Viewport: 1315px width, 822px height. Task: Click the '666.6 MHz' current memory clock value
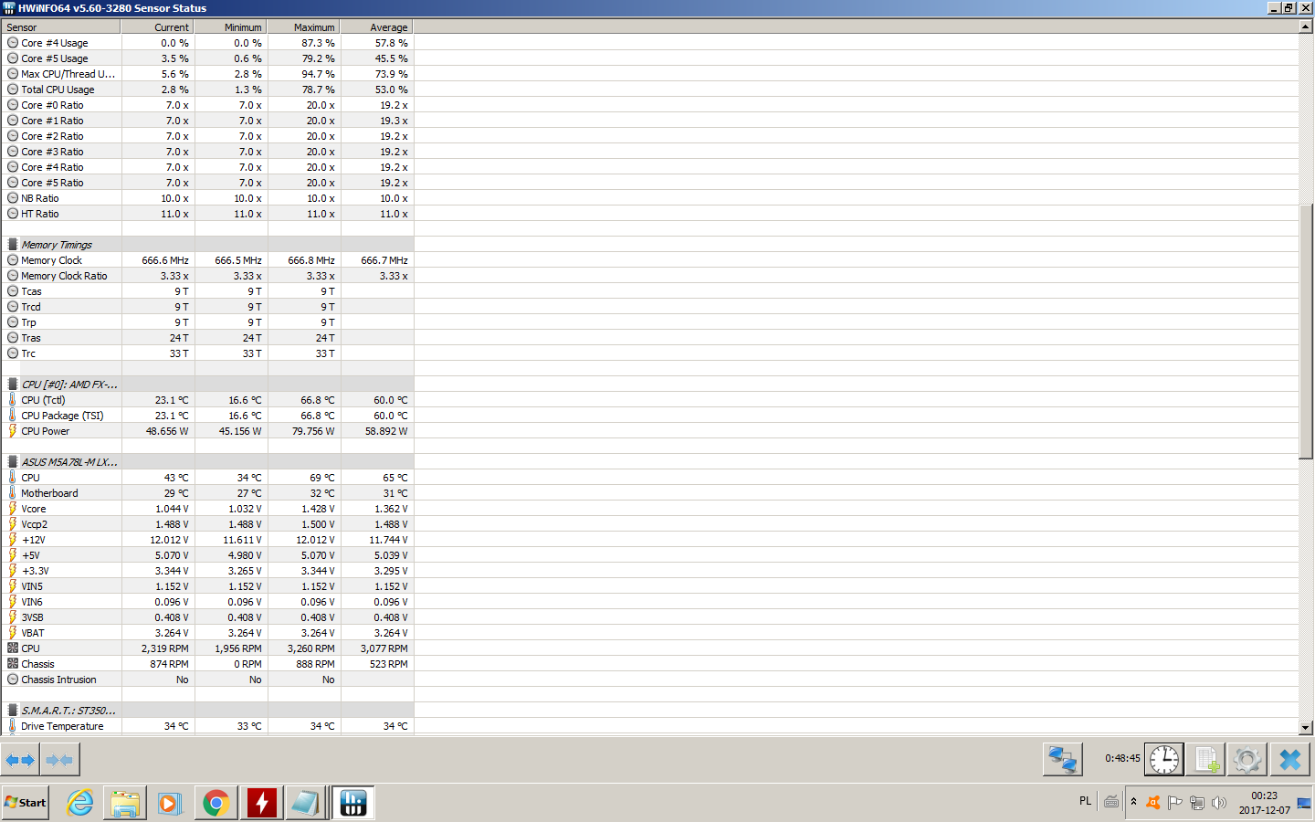[x=165, y=260]
